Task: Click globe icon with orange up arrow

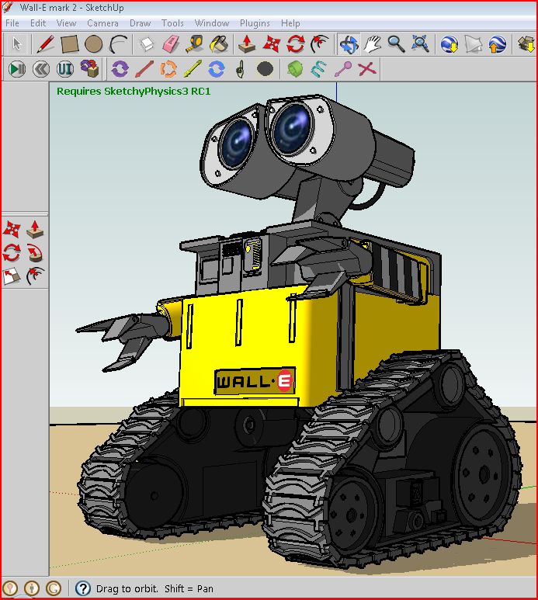Action: click(498, 43)
